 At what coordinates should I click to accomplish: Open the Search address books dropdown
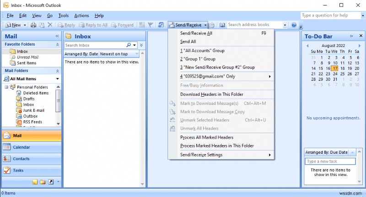click(285, 25)
